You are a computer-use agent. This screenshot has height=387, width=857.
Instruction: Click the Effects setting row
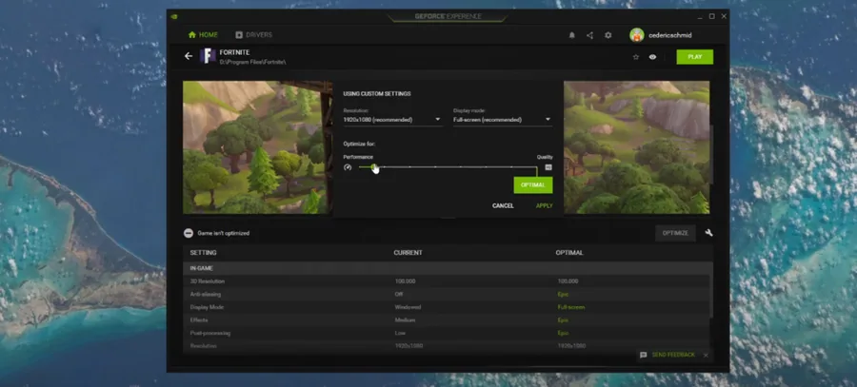(447, 319)
